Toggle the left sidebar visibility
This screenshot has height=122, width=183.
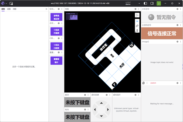pos(146,3)
